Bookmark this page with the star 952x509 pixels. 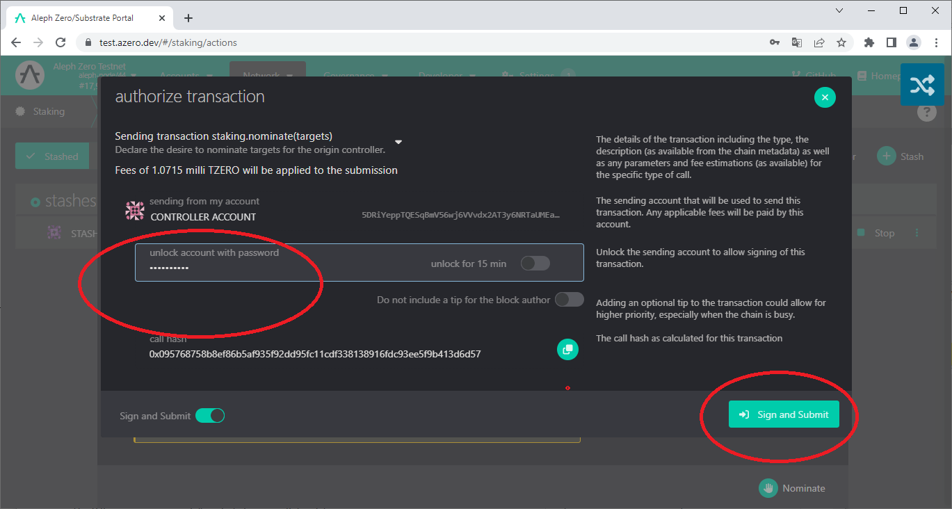point(841,42)
